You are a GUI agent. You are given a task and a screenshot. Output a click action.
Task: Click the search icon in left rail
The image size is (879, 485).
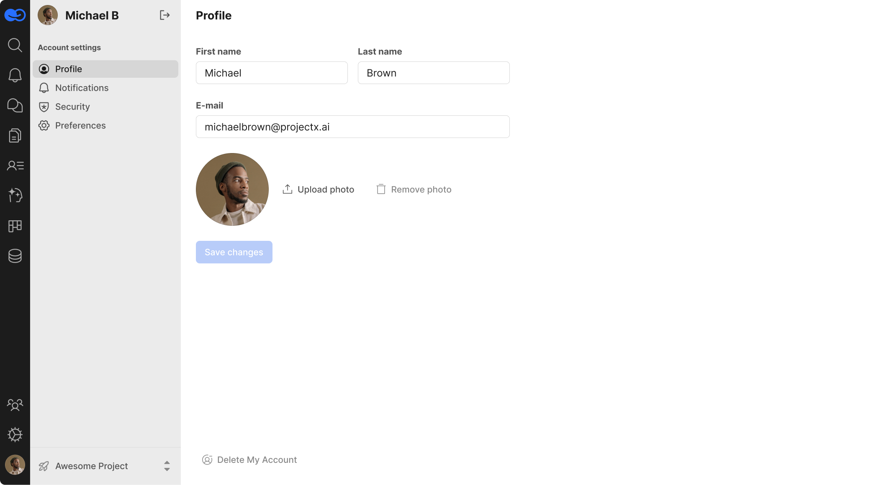coord(15,45)
